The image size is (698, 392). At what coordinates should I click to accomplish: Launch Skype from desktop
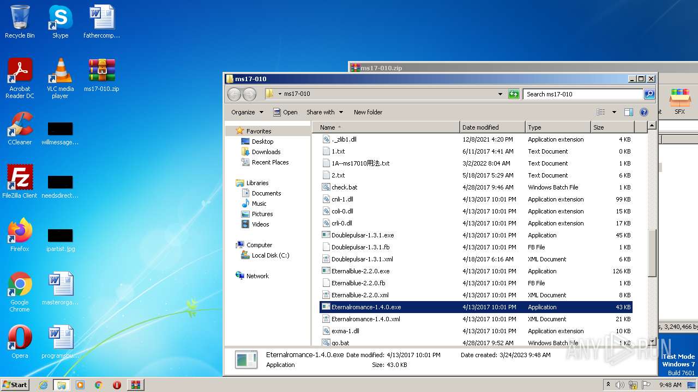60,22
